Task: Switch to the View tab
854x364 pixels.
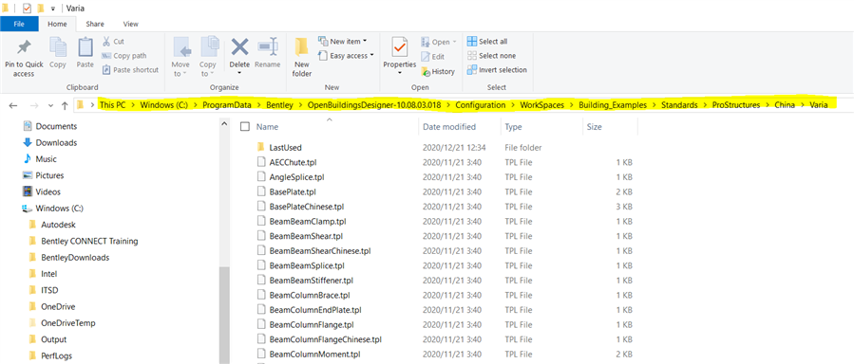Action: pos(131,24)
